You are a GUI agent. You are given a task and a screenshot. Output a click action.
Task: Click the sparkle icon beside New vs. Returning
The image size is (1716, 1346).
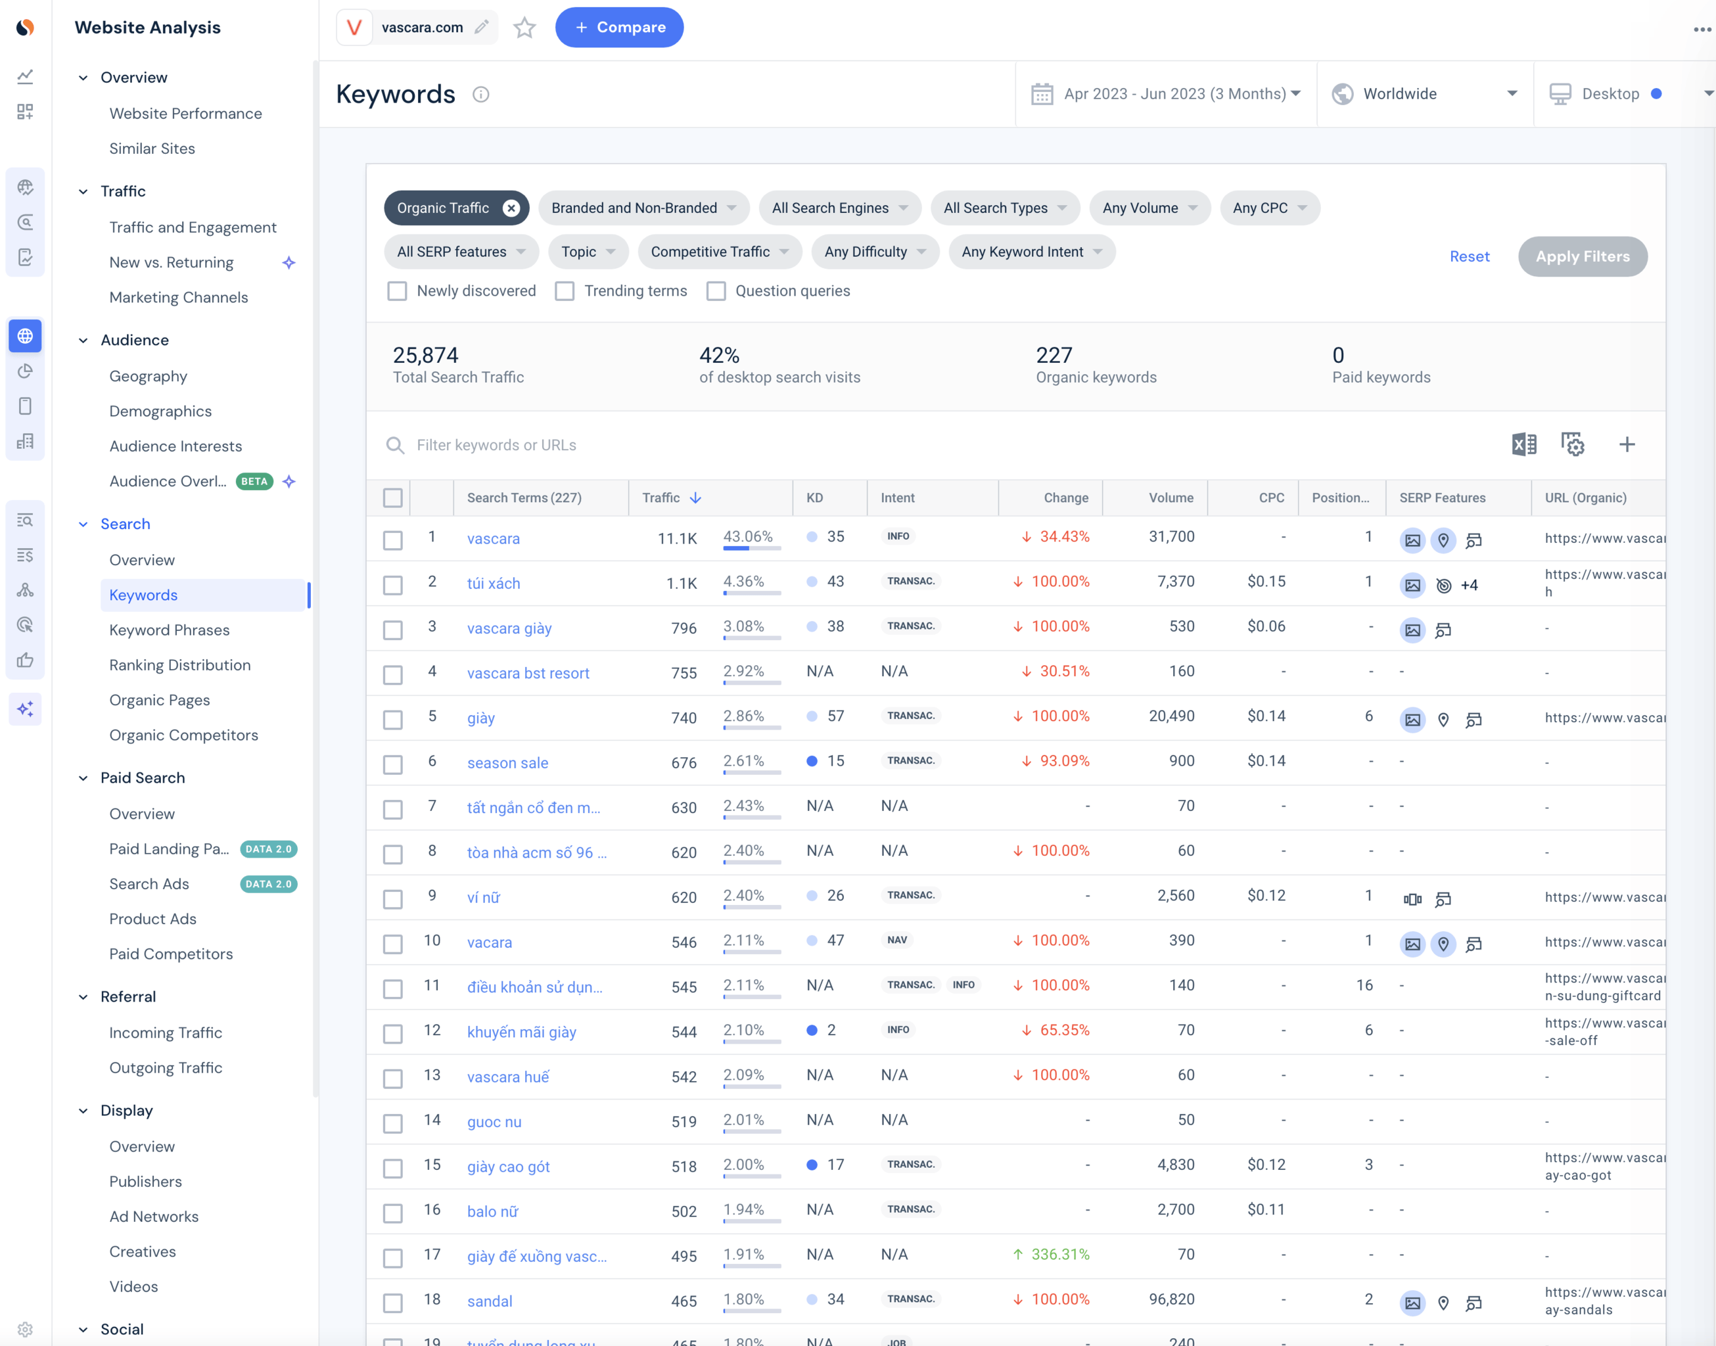[x=289, y=262]
